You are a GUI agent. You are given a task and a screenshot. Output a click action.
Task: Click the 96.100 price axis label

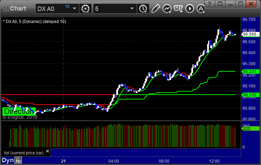[249, 86]
